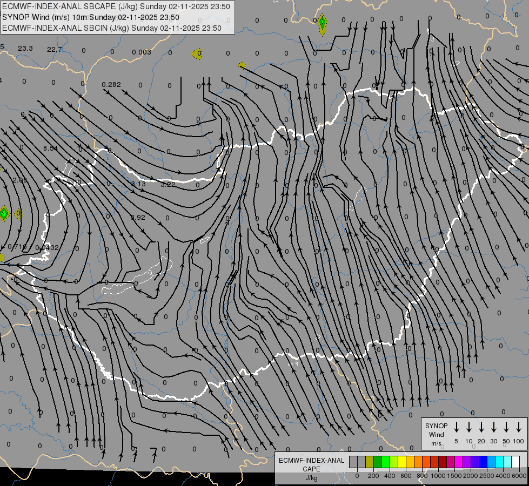Click the wind legend arrow above 30
The height and width of the screenshot is (486, 529).
click(x=493, y=427)
